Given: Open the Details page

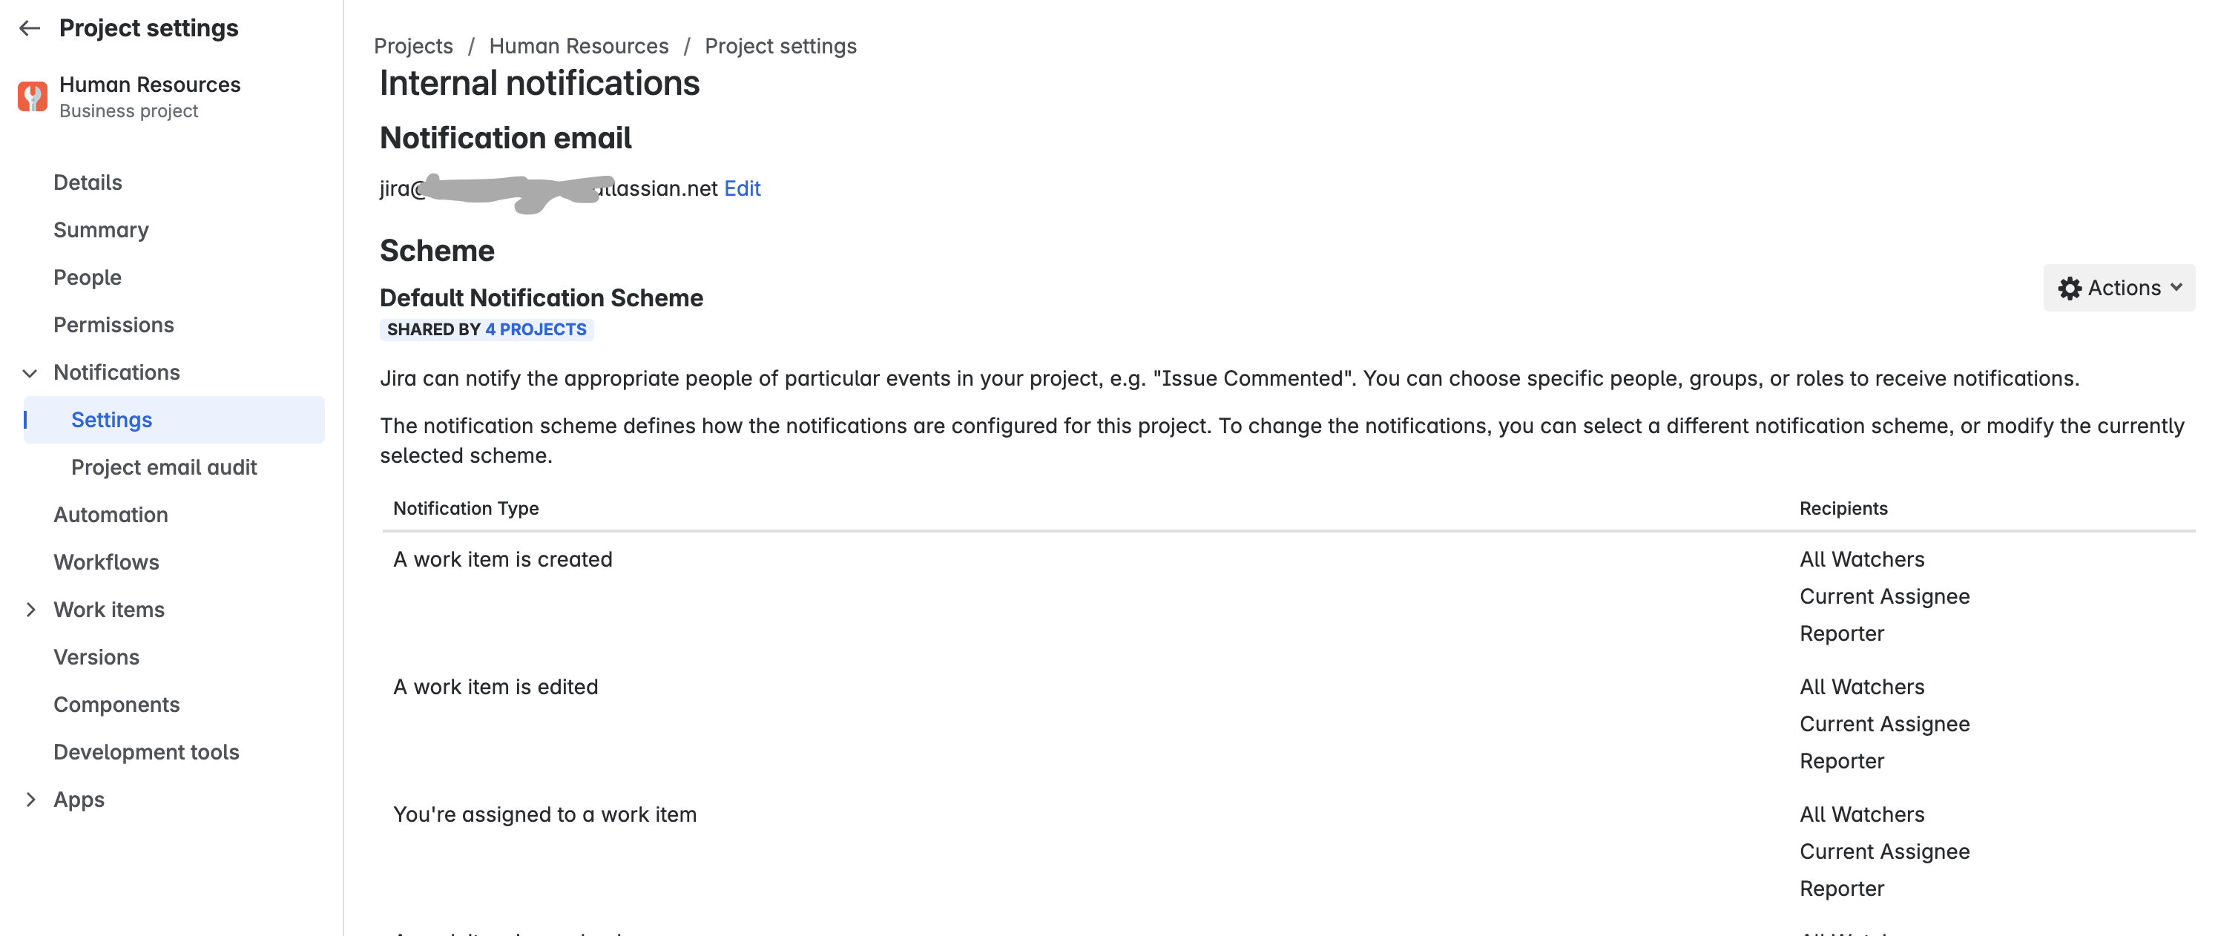Looking at the screenshot, I should pyautogui.click(x=88, y=182).
